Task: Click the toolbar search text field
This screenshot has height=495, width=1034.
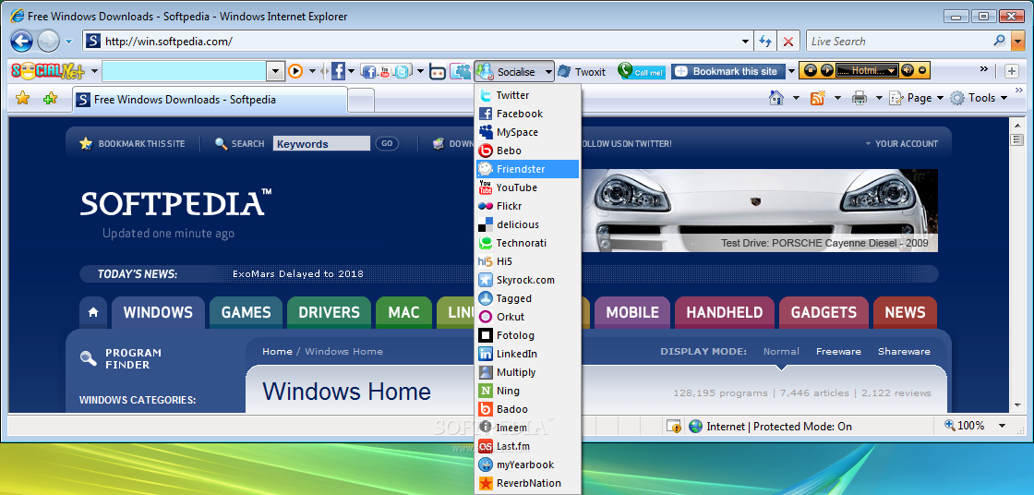Action: tap(185, 70)
